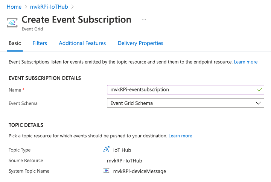
Task: Click the green validation checkmark in Name field
Action: [x=259, y=89]
